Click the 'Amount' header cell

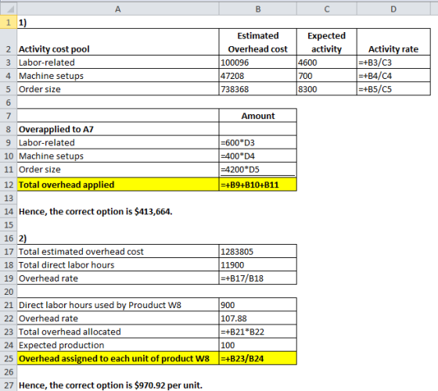[258, 116]
